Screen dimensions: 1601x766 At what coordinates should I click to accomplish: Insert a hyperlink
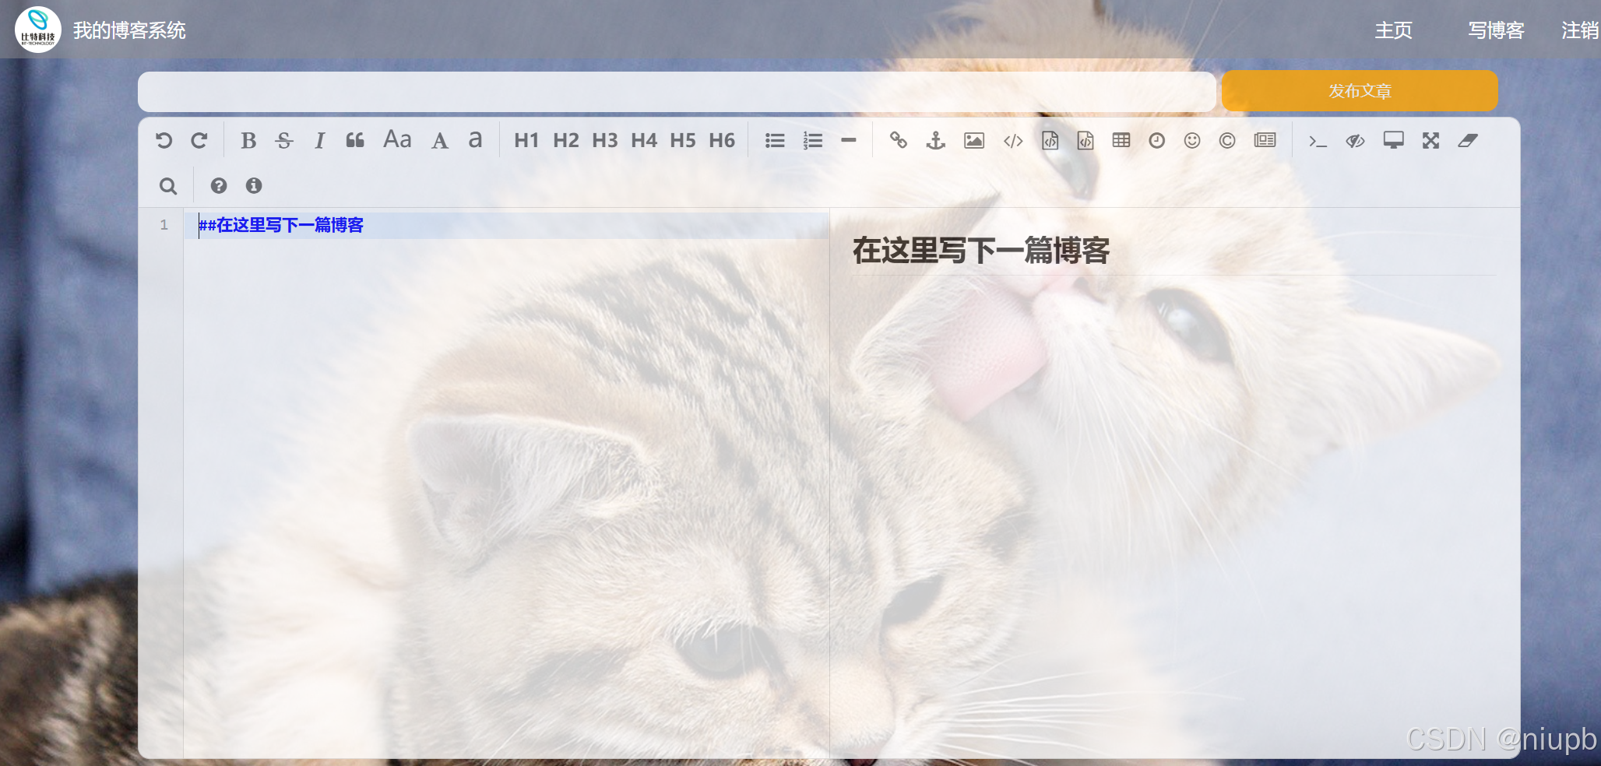(x=899, y=140)
